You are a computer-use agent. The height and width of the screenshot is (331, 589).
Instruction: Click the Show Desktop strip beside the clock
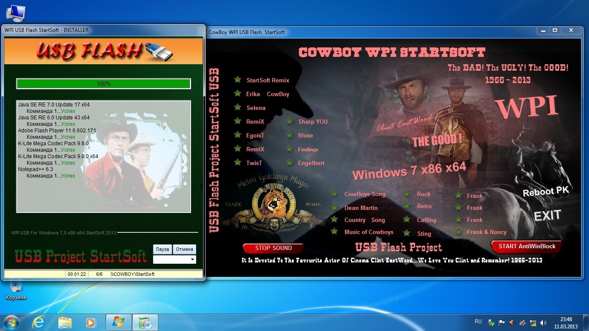[586, 322]
